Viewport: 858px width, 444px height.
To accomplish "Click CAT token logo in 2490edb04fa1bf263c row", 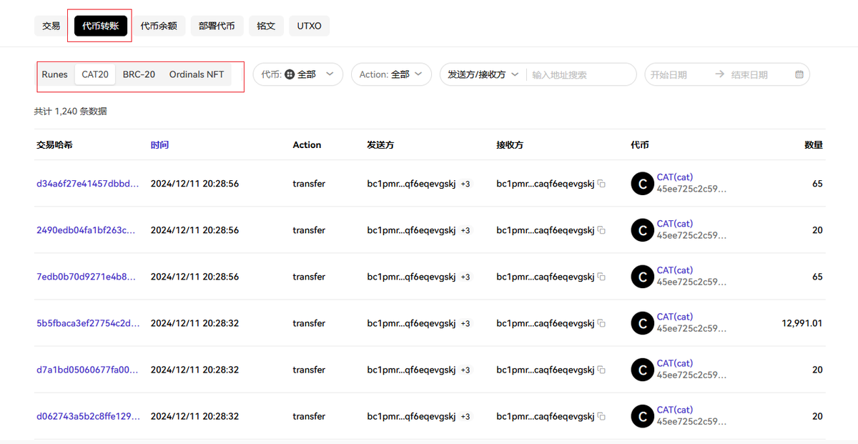I will tap(642, 230).
